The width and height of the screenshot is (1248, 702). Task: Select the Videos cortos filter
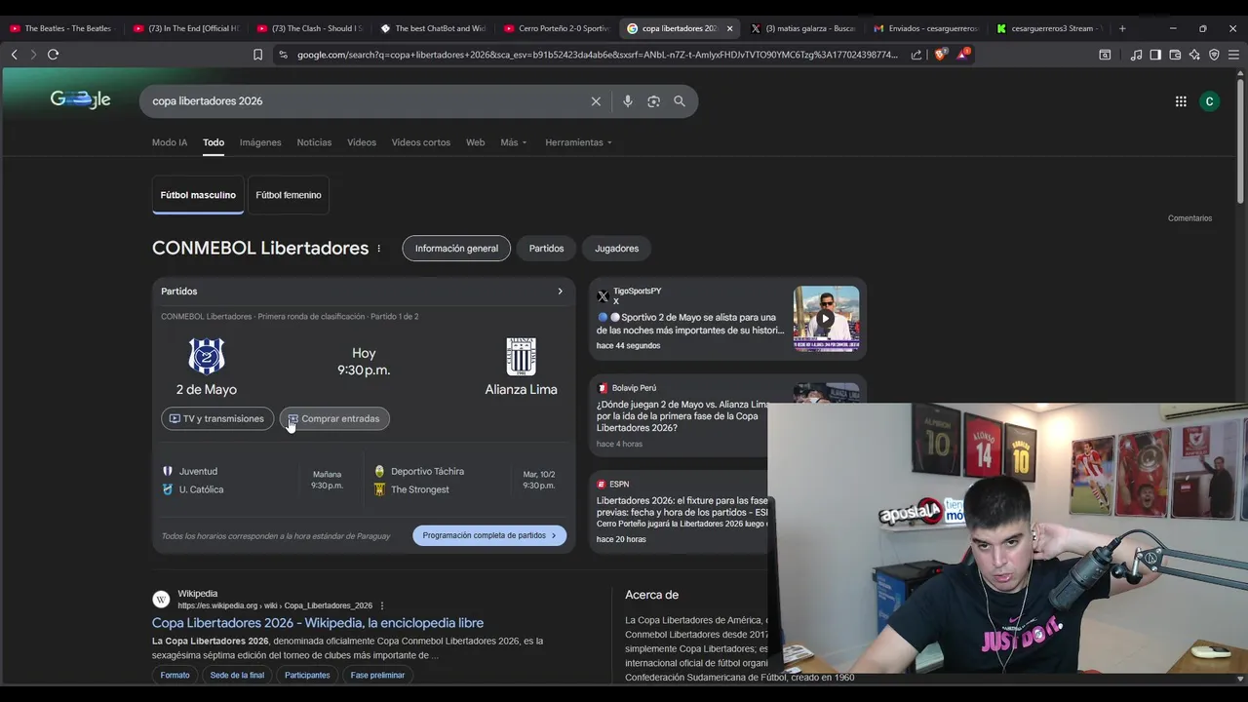coord(421,142)
